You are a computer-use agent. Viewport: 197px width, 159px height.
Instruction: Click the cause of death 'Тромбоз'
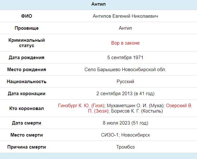coord(126,147)
